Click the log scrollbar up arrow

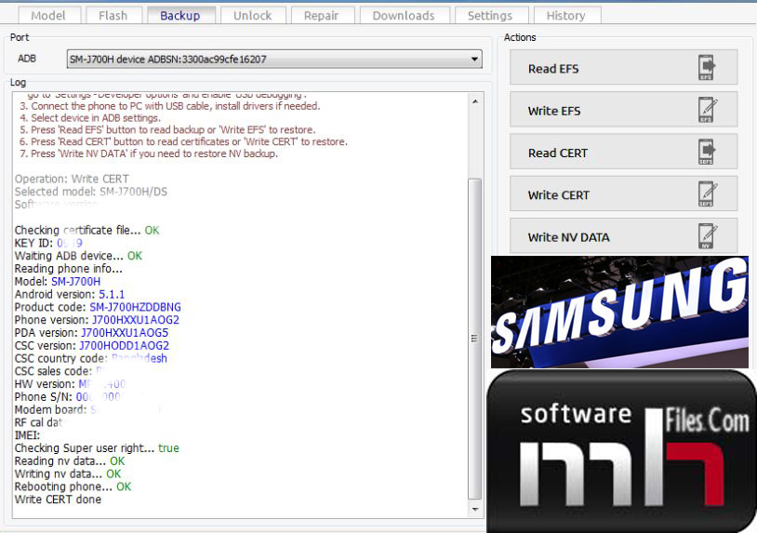475,101
